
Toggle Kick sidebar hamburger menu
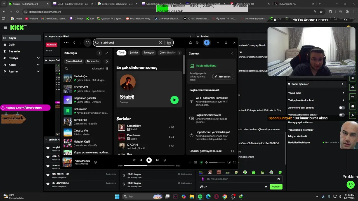[x=5, y=27]
